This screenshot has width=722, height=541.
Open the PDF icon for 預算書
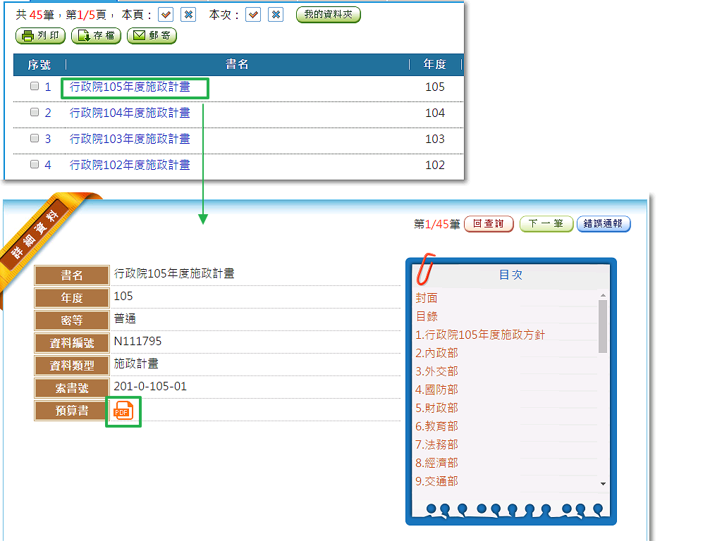(x=123, y=411)
